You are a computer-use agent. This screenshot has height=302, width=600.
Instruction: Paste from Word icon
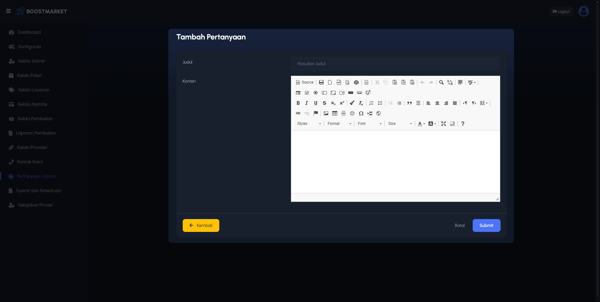412,82
